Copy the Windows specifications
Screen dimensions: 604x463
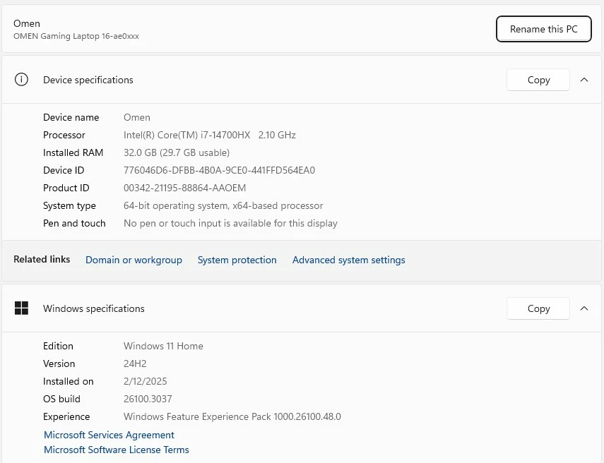pyautogui.click(x=538, y=308)
